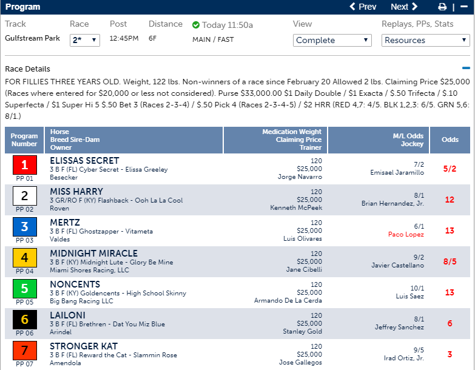This screenshot has width=475, height=370.
Task: Click the horse name ELISSAS SECRET
Action: click(x=84, y=161)
